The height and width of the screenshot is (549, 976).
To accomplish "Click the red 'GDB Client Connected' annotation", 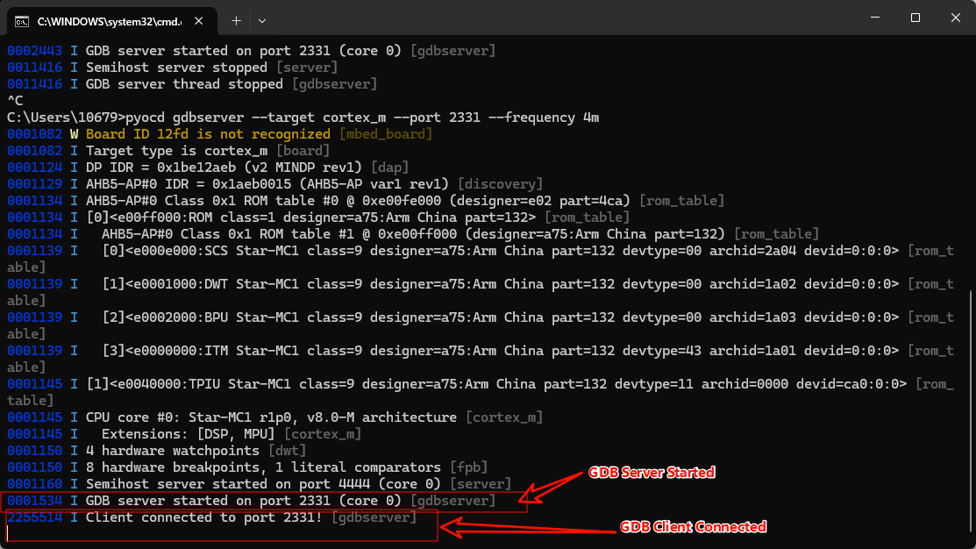I will point(693,527).
